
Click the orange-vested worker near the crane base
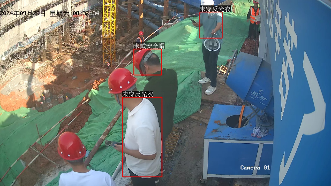pyautogui.click(x=140, y=37)
